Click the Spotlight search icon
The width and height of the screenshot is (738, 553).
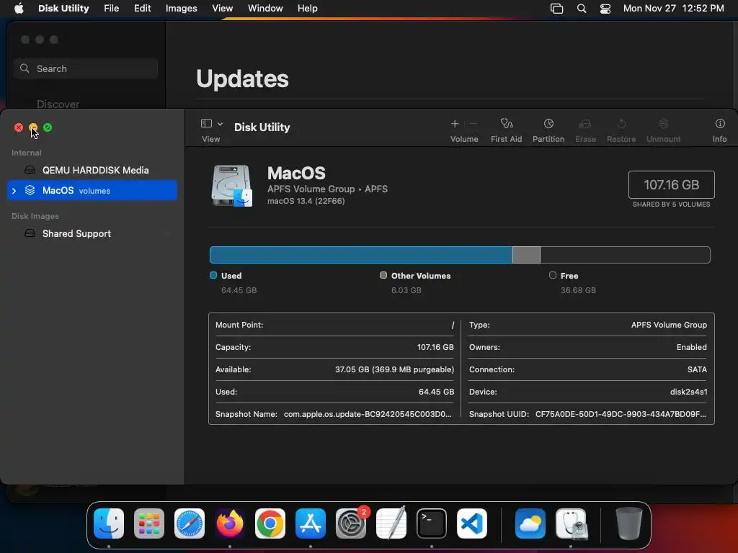582,9
